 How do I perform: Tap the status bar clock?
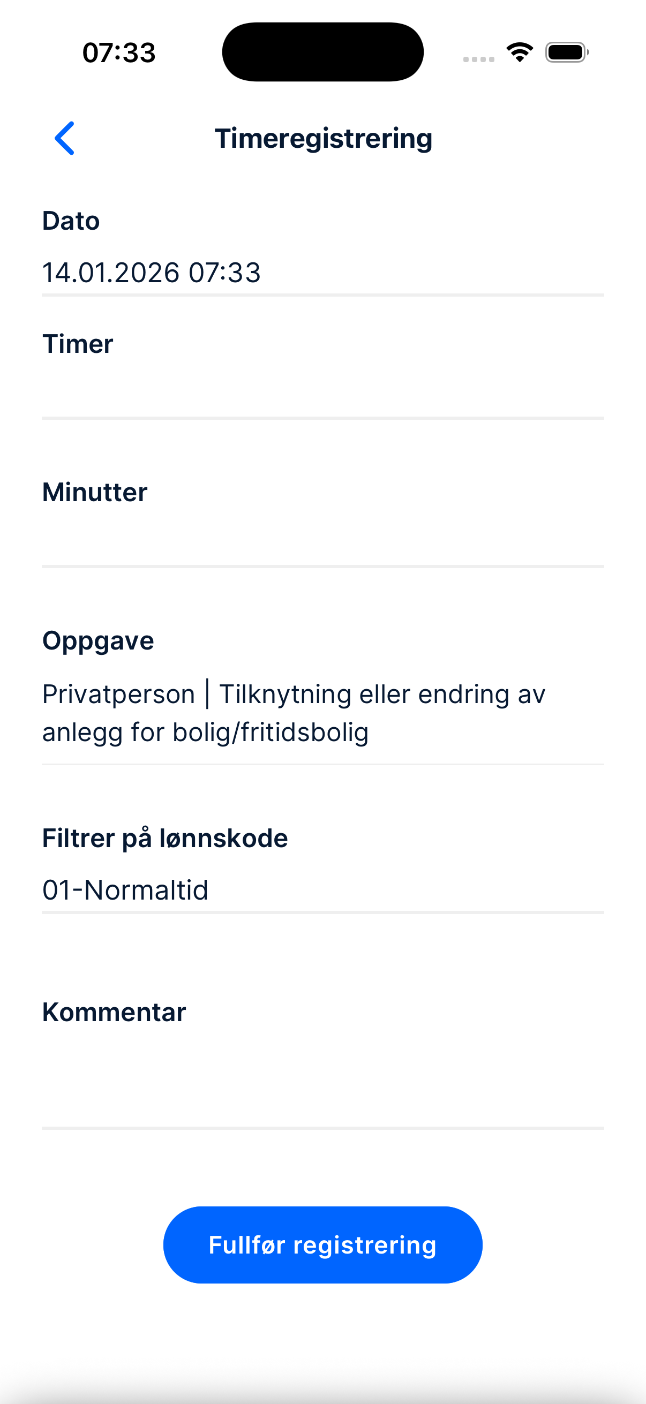point(119,53)
